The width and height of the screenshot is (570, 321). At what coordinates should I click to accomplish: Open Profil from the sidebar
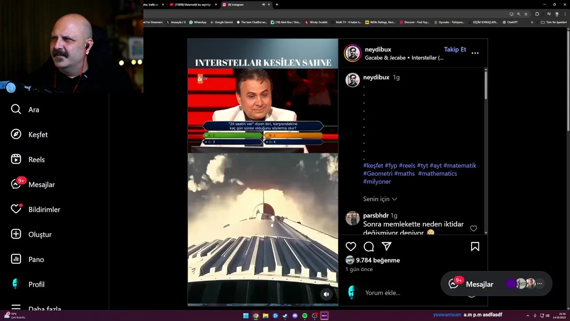click(x=28, y=284)
